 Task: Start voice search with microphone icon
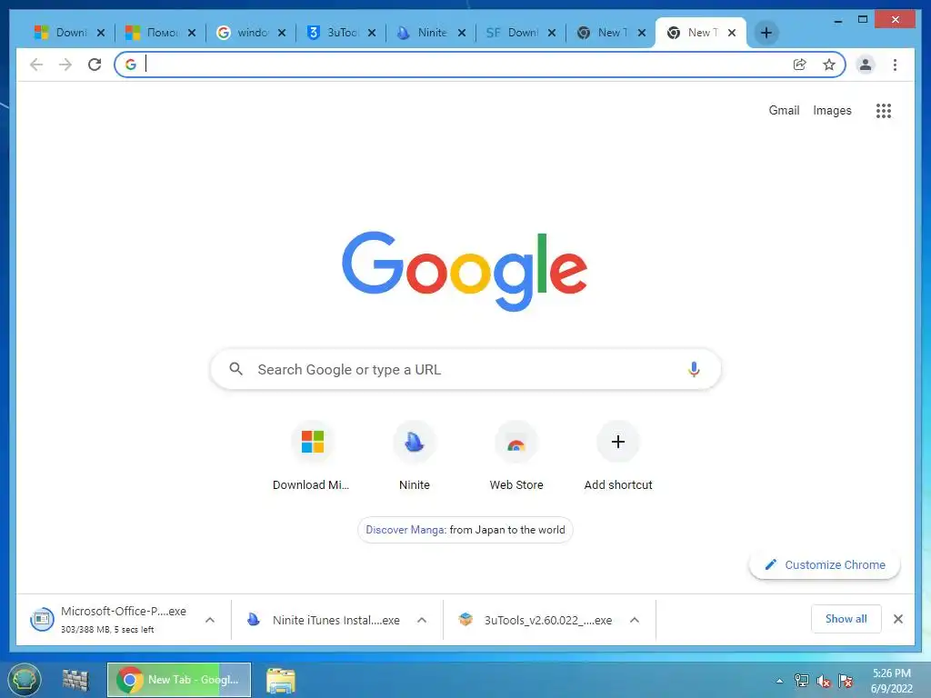694,369
